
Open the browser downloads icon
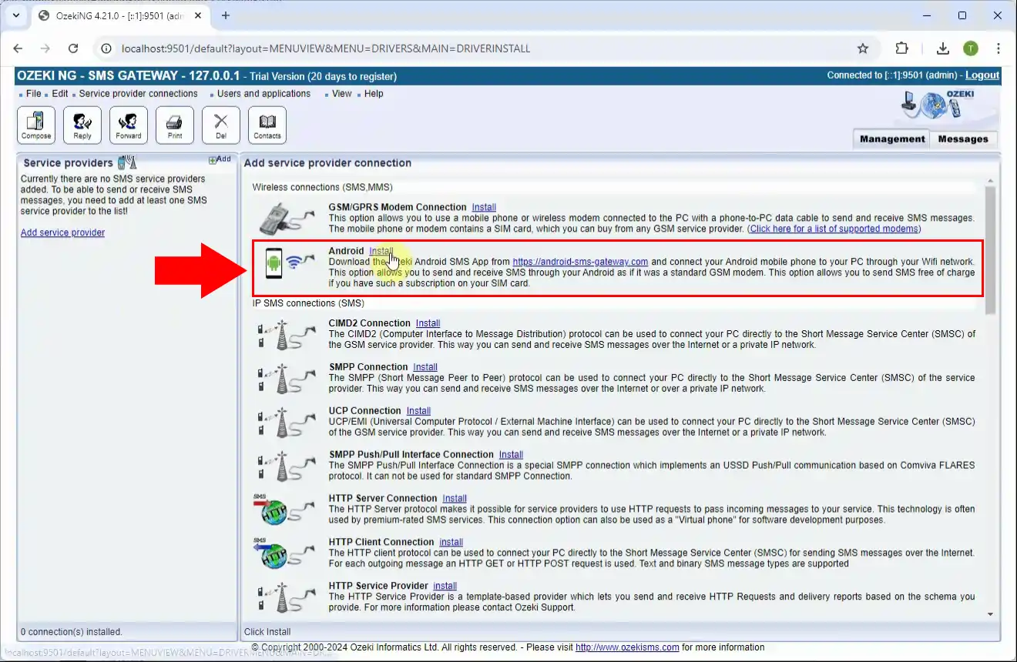(942, 48)
